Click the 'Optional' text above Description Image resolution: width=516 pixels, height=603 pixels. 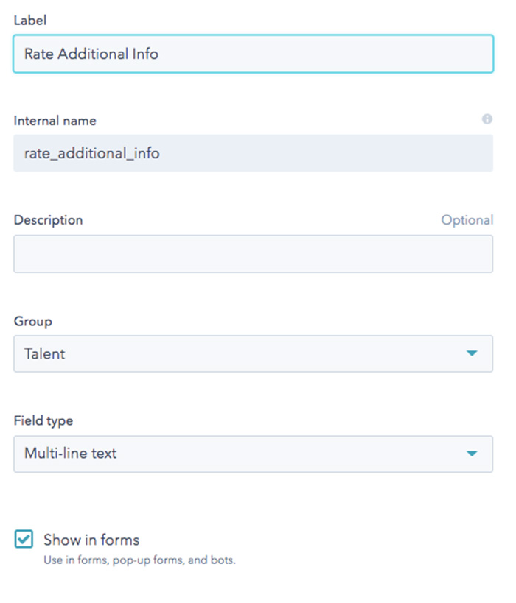pos(467,220)
